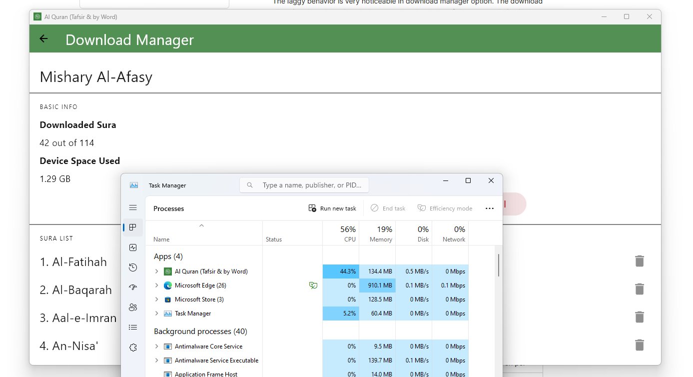The width and height of the screenshot is (693, 377).
Task: Delete the An-Nisa' download
Action: tap(639, 345)
